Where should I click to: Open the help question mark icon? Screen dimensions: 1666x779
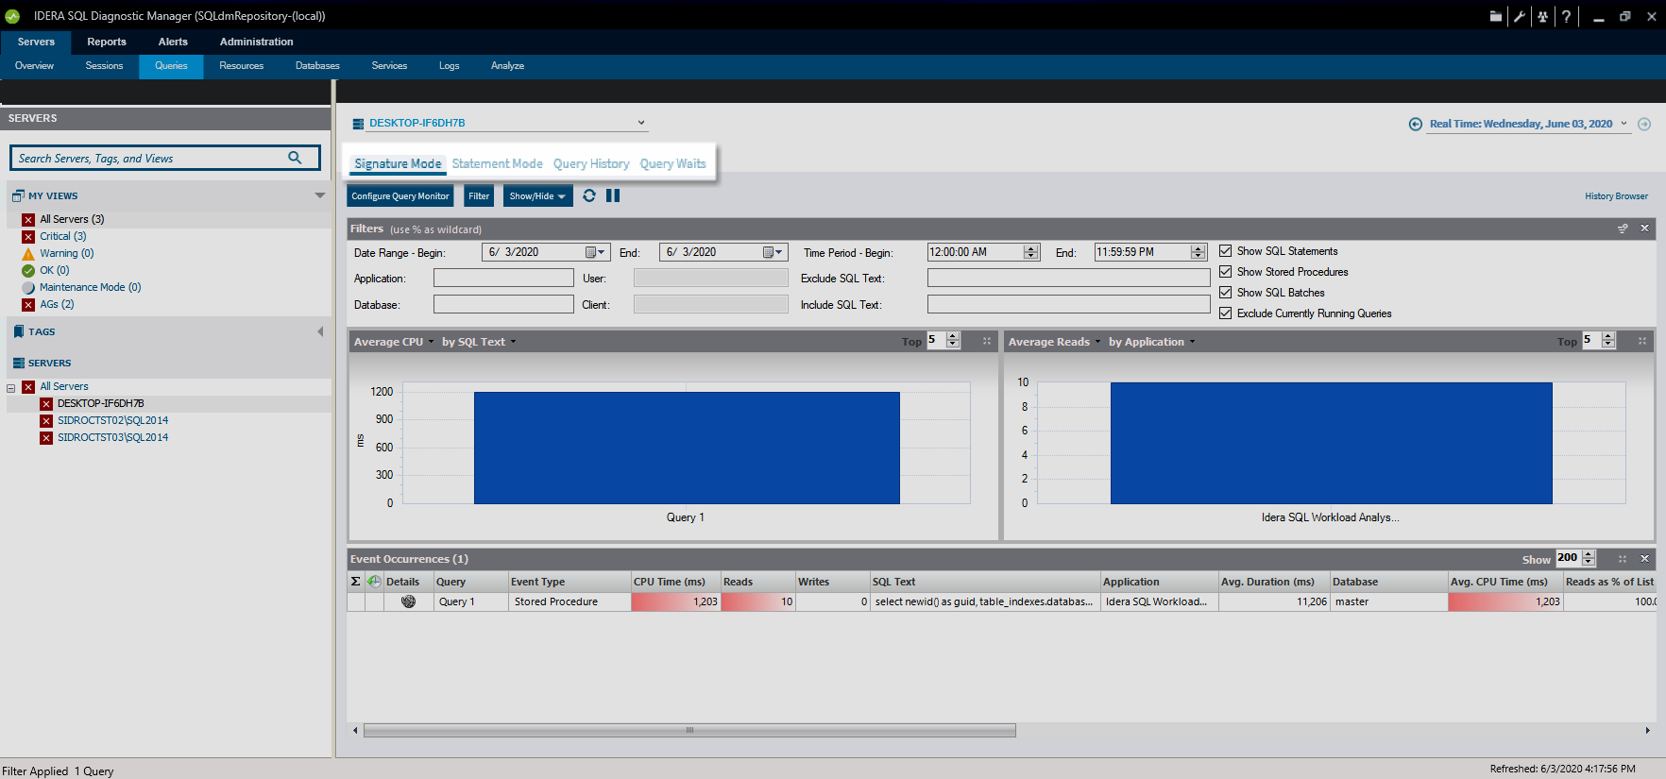point(1566,16)
